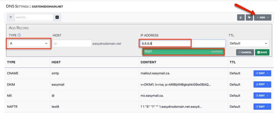This screenshot has width=278, height=113.
Task: Click the HOST input field
Action: (x=72, y=44)
